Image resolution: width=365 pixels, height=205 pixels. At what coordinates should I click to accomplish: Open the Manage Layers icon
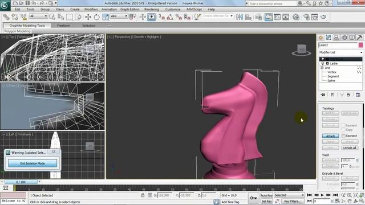coord(258,17)
